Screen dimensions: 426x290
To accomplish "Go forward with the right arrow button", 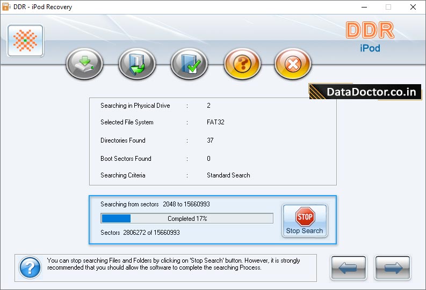I will coord(393,268).
